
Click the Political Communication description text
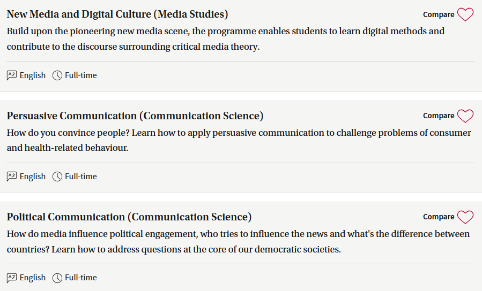(238, 242)
